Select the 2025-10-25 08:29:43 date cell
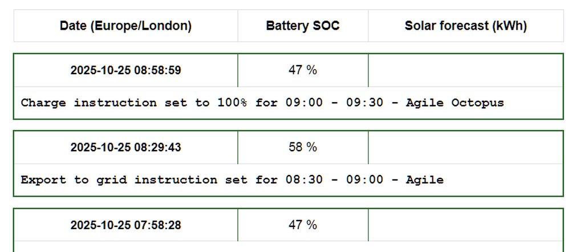Viewport: 584px width, 252px height. click(x=125, y=147)
